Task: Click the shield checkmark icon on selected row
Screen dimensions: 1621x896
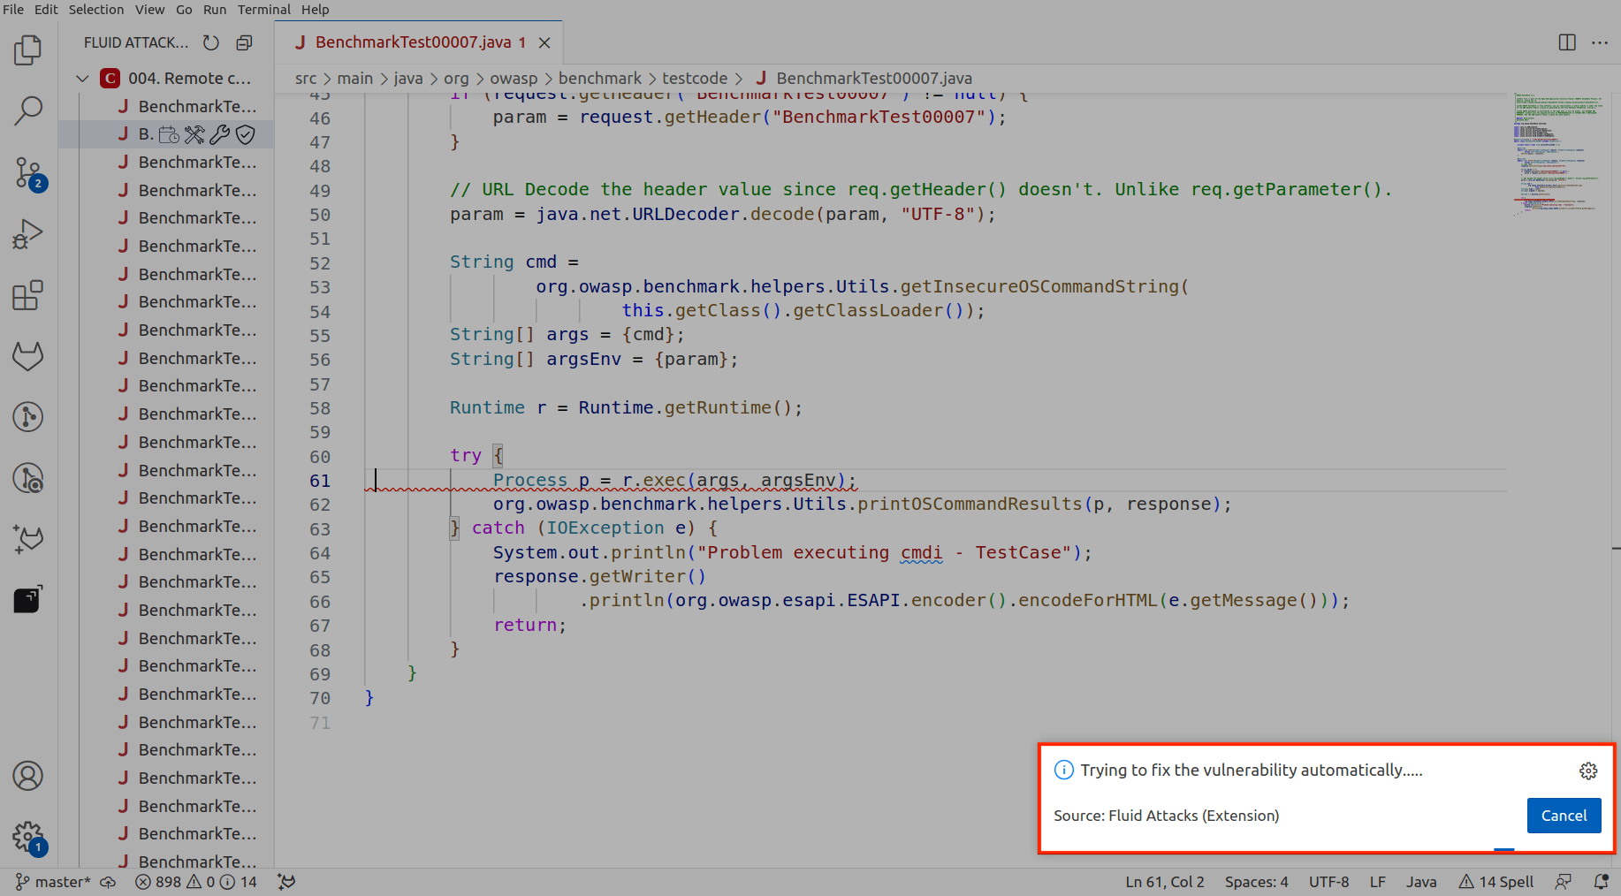Action: point(246,134)
